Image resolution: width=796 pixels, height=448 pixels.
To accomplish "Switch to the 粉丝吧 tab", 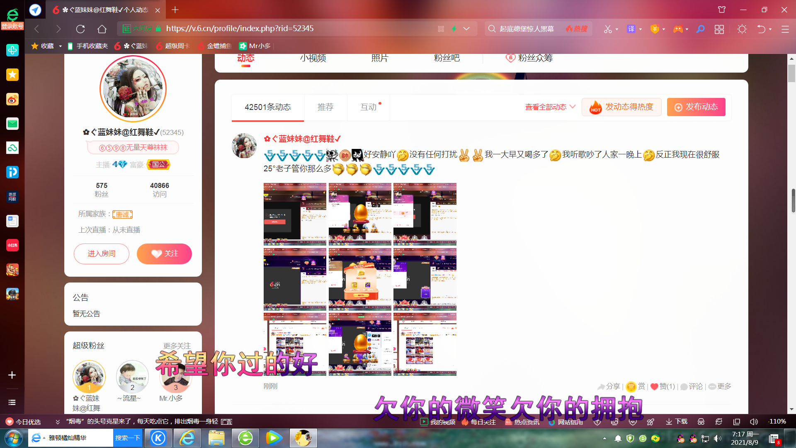I will (x=447, y=58).
